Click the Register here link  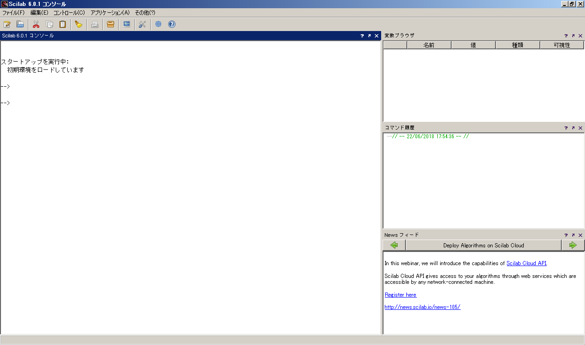click(x=400, y=295)
